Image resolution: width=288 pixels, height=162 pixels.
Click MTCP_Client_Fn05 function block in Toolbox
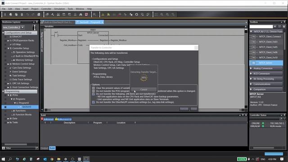266,47
